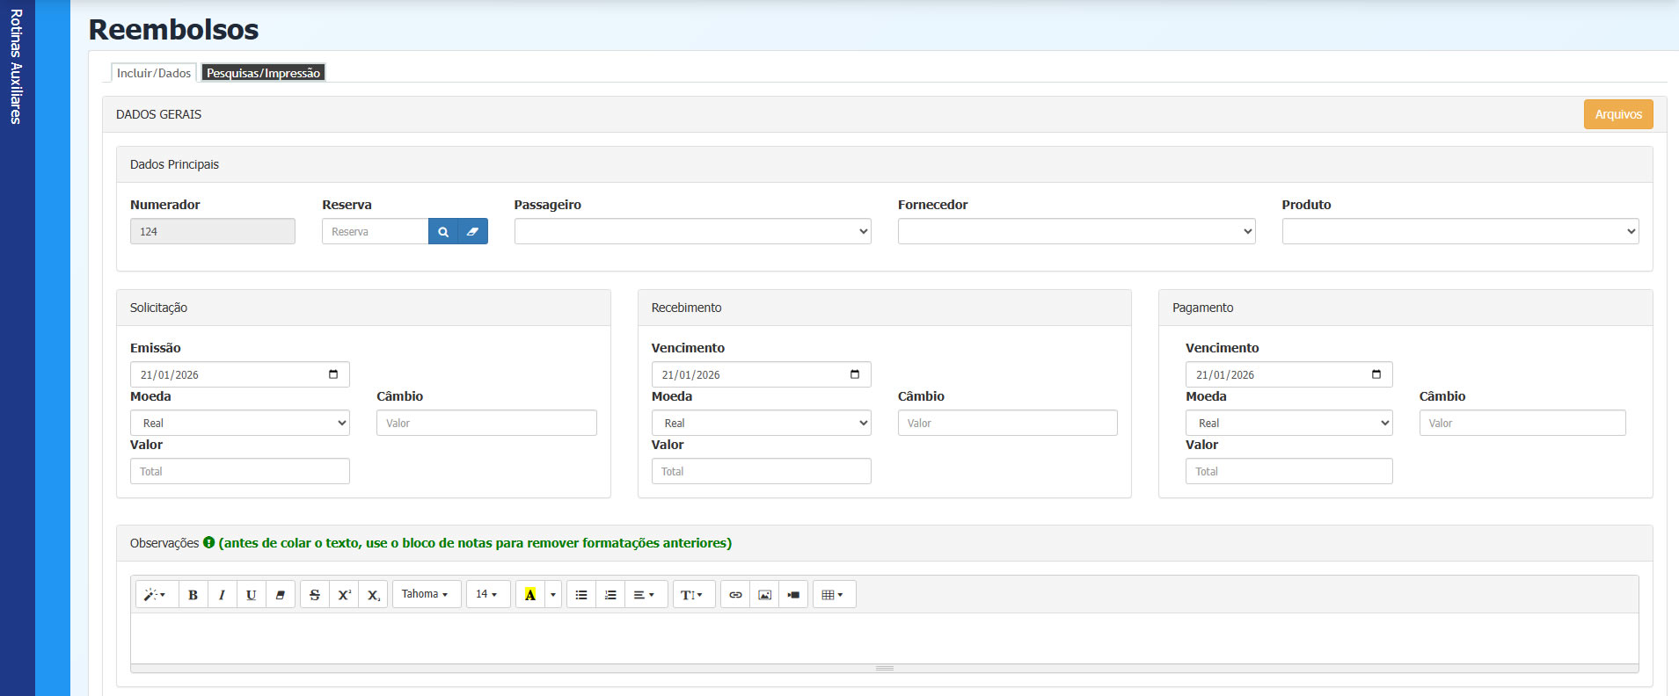Apply yellow highlight text color
1679x696 pixels.
click(530, 595)
